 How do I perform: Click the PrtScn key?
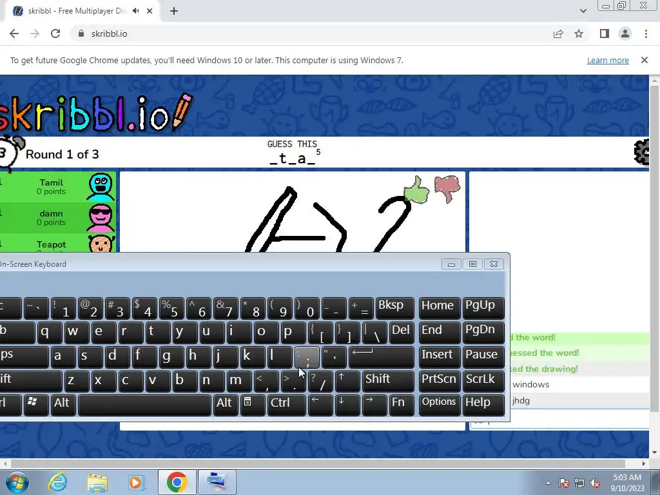click(440, 382)
